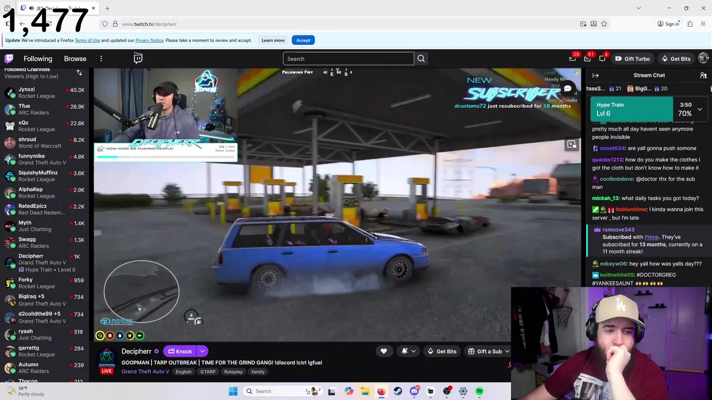Viewport: 712px width, 400px height.
Task: Click the Firefox tracking protection shield icon
Action: [105, 24]
